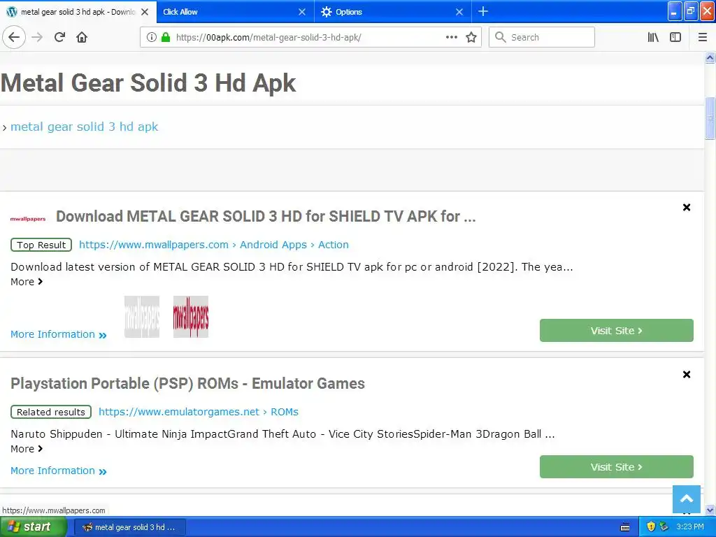Image resolution: width=716 pixels, height=537 pixels.
Task: Expand More under the Naruto Shippuden description
Action: click(27, 449)
